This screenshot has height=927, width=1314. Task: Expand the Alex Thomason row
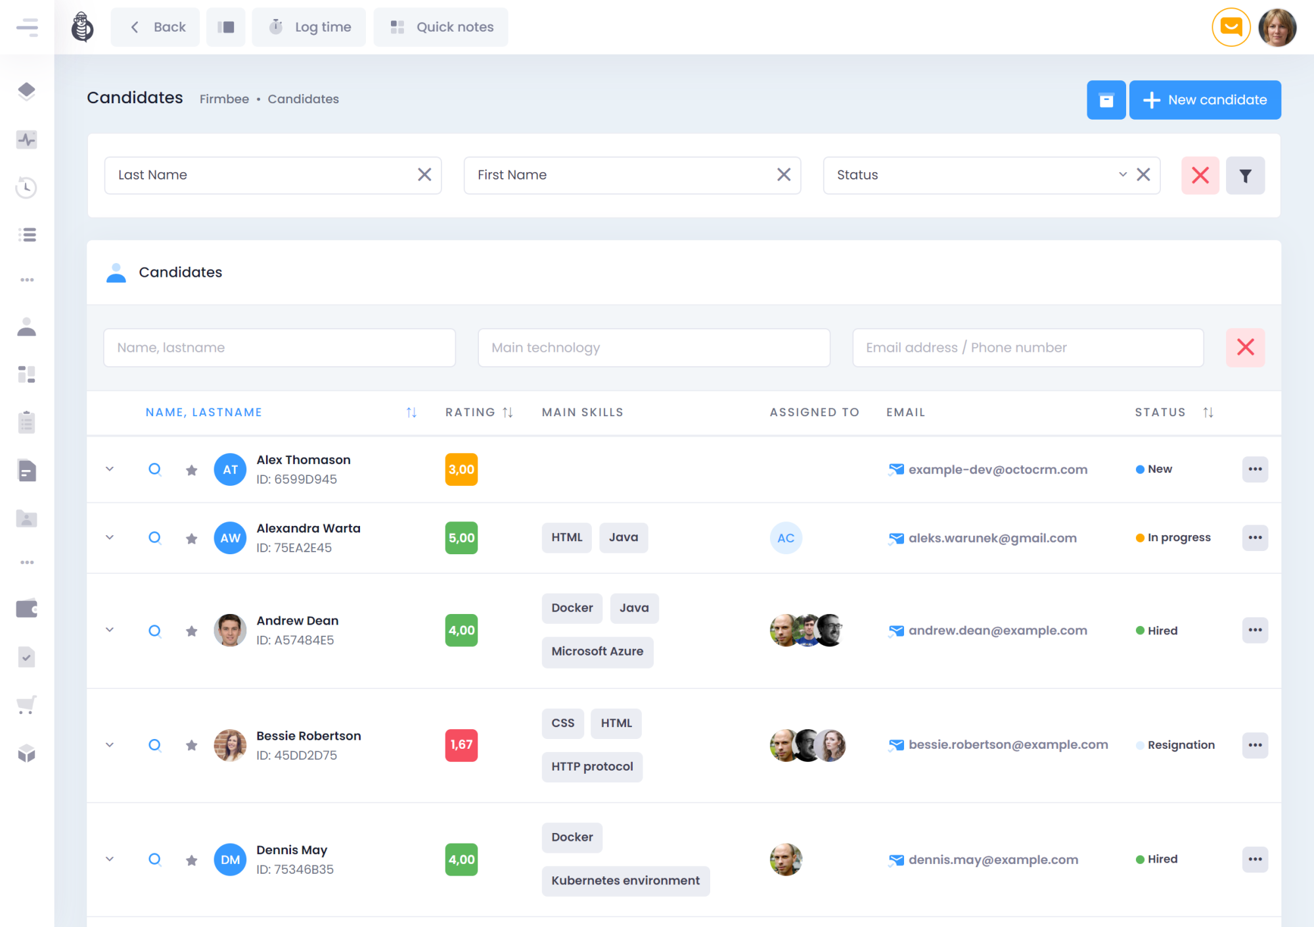pyautogui.click(x=110, y=469)
